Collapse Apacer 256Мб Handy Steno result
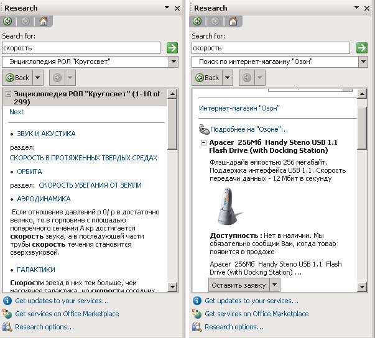 (203, 143)
